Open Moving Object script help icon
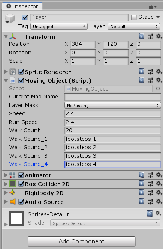This screenshot has height=249, width=163. [x=141, y=80]
